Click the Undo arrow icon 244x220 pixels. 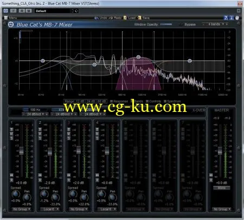pos(97,18)
